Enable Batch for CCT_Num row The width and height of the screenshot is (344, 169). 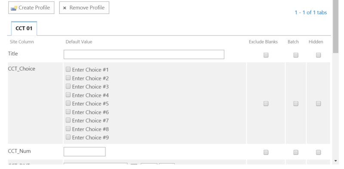click(296, 152)
